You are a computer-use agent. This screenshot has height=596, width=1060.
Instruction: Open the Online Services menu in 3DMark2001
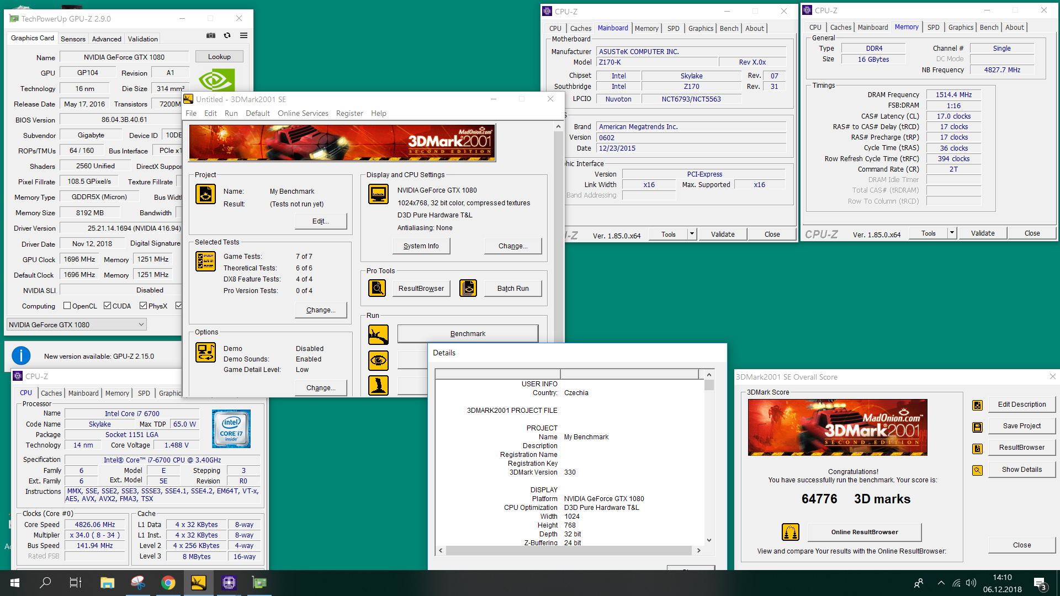[303, 113]
